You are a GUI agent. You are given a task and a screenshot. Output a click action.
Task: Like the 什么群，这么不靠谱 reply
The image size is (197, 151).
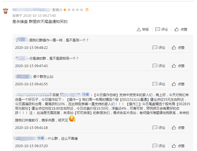tap(178, 146)
